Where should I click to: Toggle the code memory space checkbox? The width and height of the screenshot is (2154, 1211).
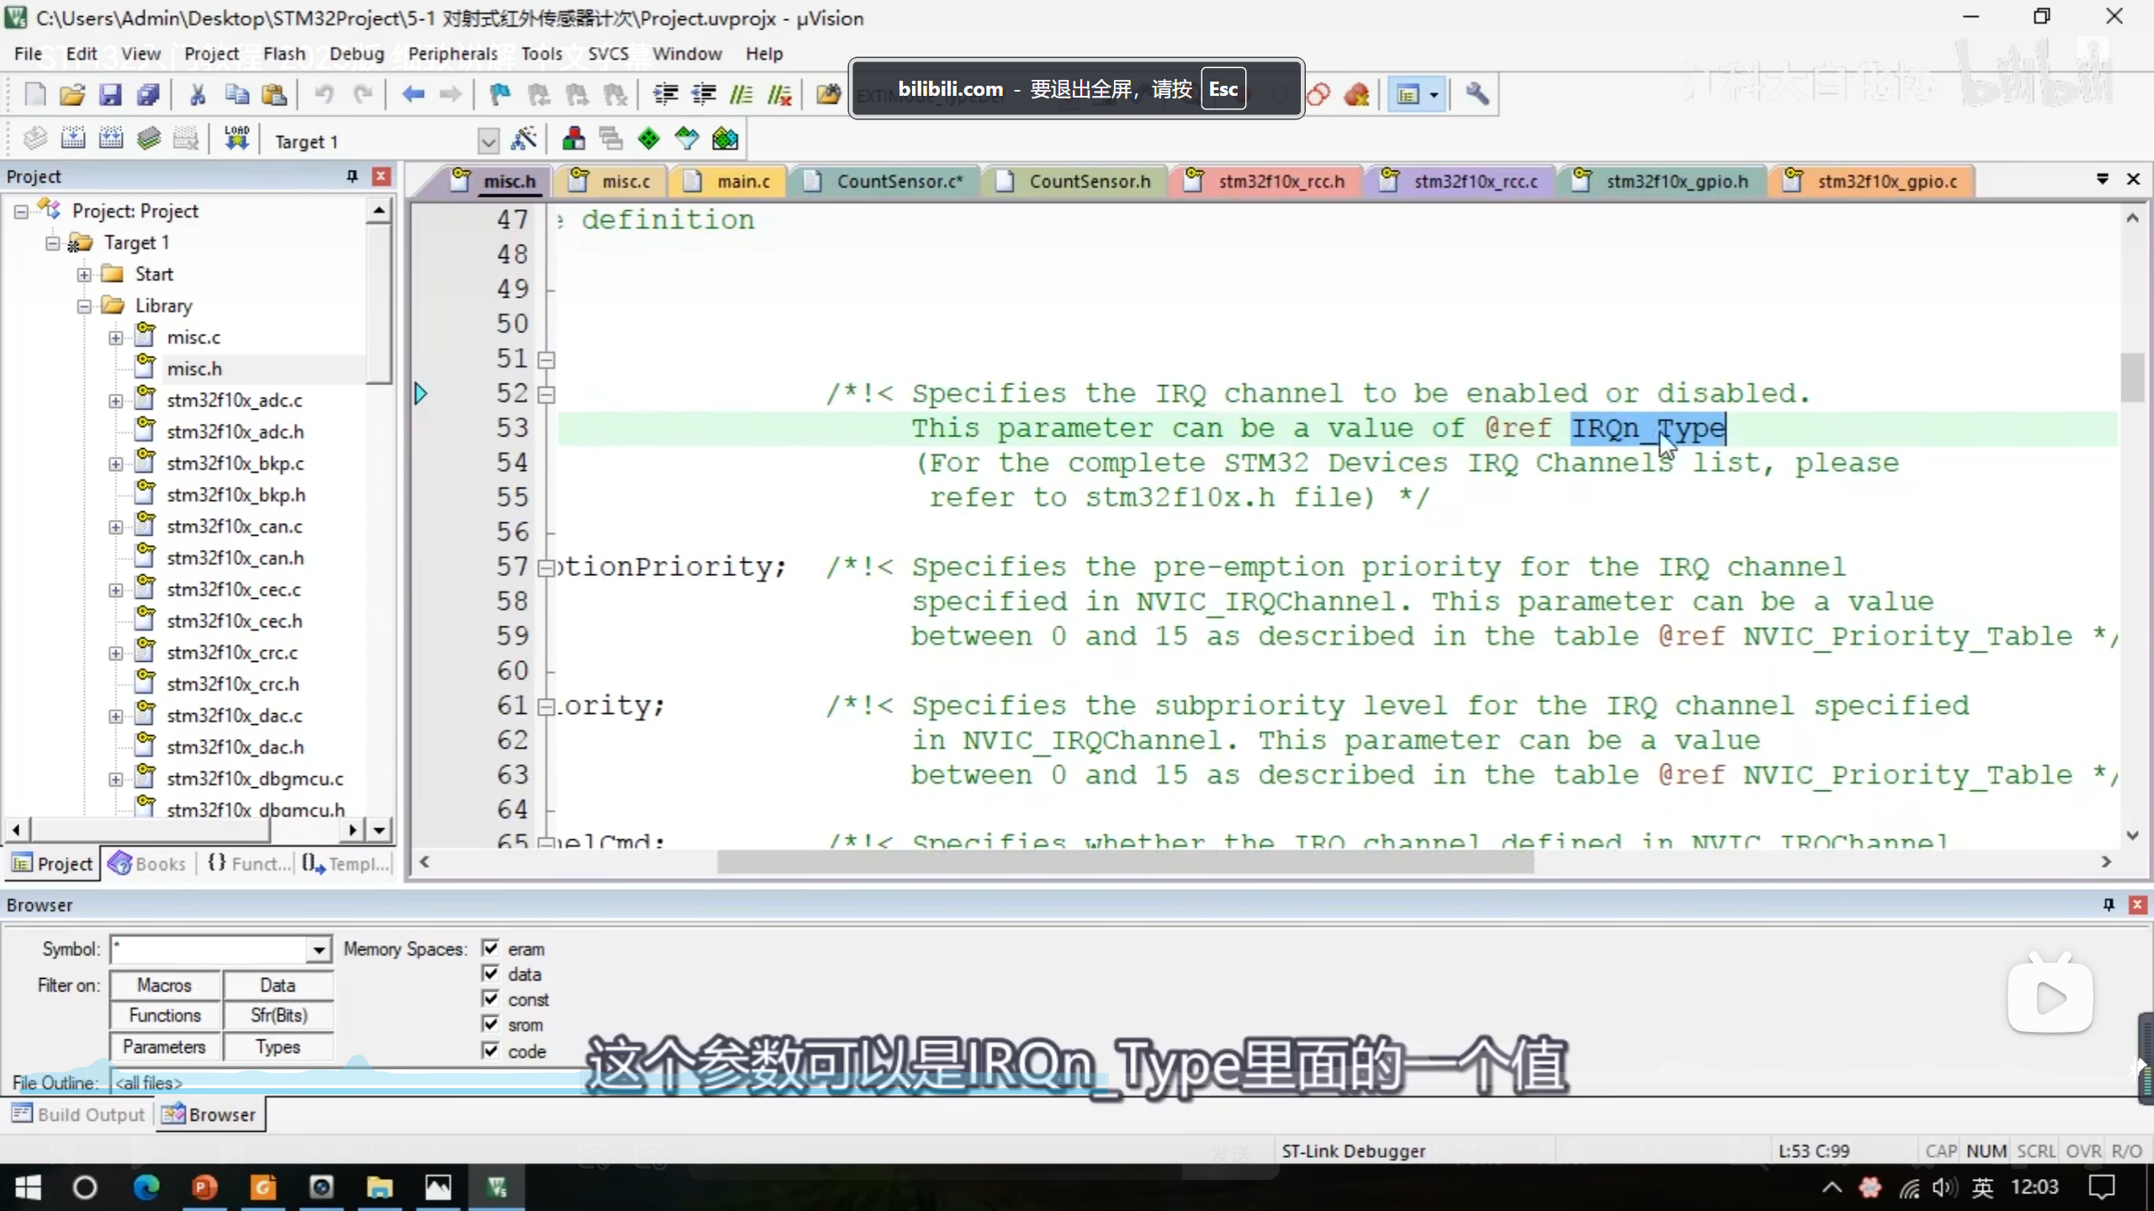tap(491, 1050)
